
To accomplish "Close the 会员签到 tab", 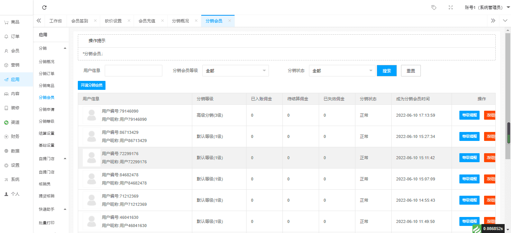I will click(95, 21).
